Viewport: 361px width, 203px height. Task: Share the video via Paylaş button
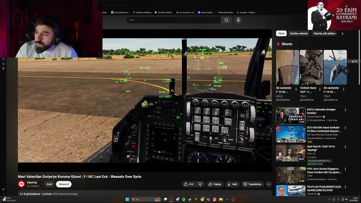click(x=215, y=184)
